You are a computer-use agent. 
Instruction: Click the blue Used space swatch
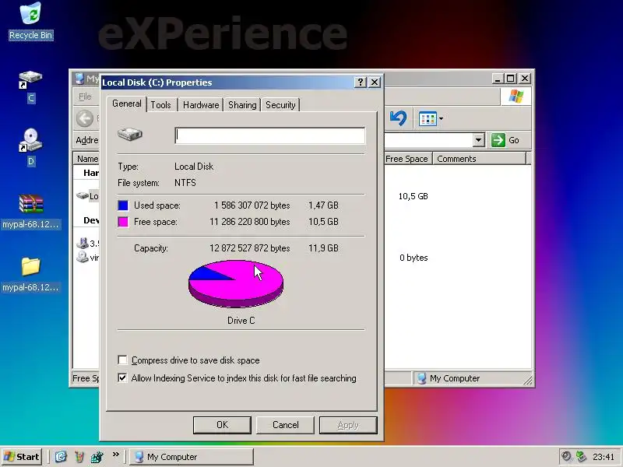[123, 205]
